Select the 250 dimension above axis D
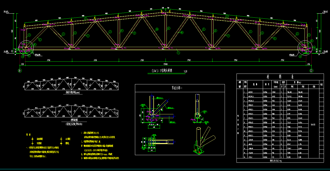The height and width of the screenshot is (171, 330). 309,64
